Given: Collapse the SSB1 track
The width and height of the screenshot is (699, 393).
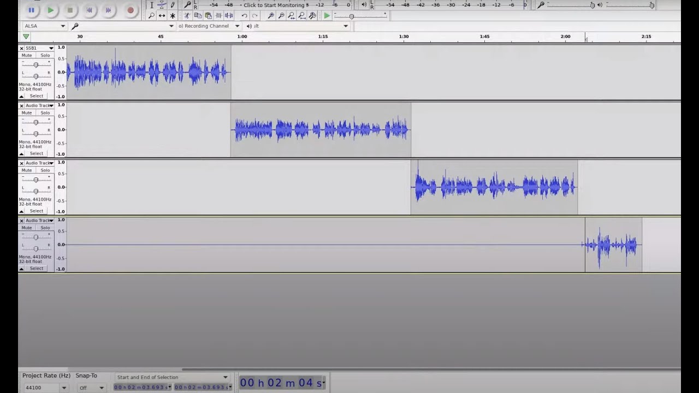Looking at the screenshot, I should 21,96.
